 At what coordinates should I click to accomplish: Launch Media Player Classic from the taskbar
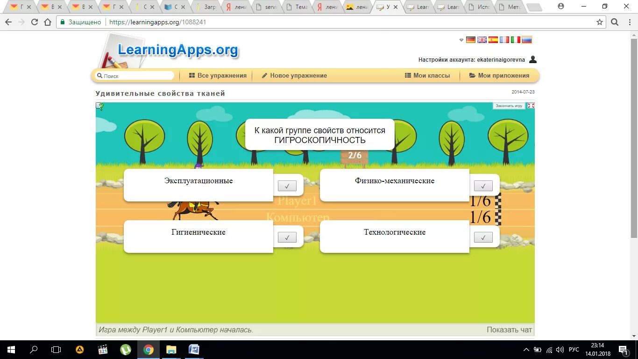(x=103, y=350)
